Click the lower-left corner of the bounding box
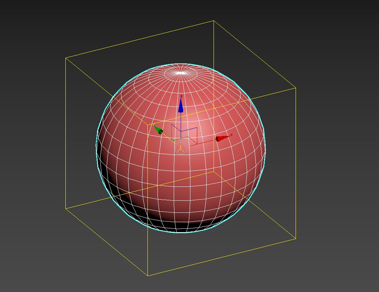The image size is (379, 292). pos(66,209)
